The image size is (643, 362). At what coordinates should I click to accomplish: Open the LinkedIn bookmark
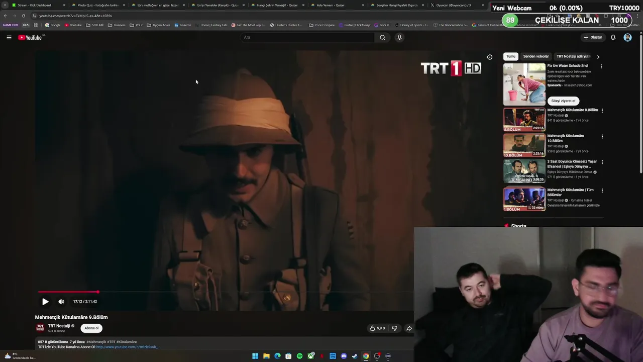pos(183,25)
